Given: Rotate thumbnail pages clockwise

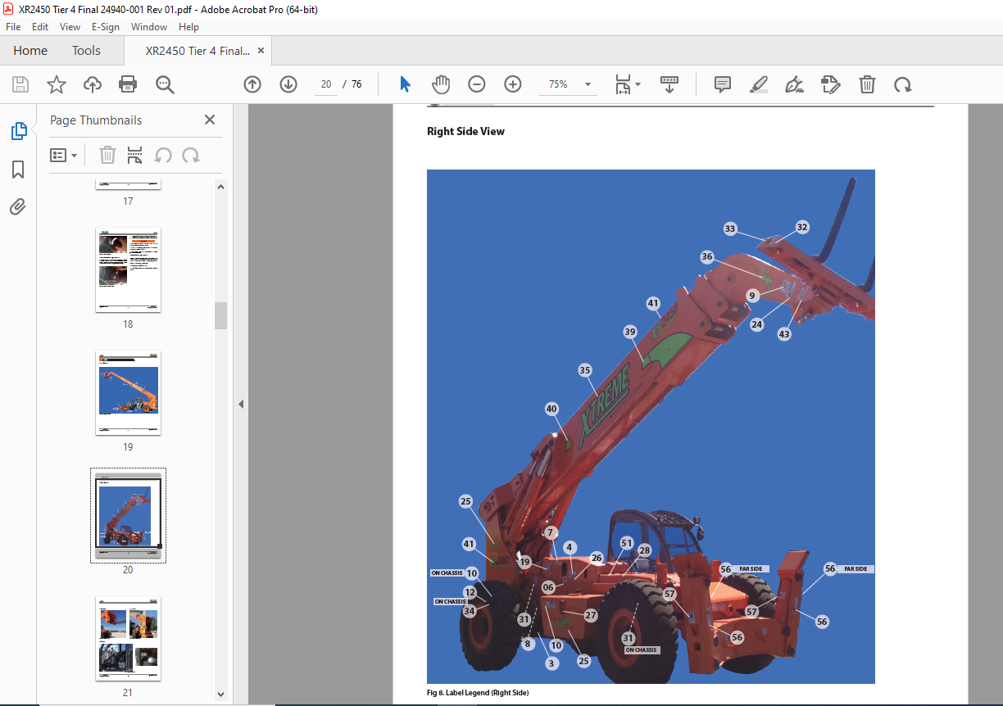Looking at the screenshot, I should [x=191, y=155].
